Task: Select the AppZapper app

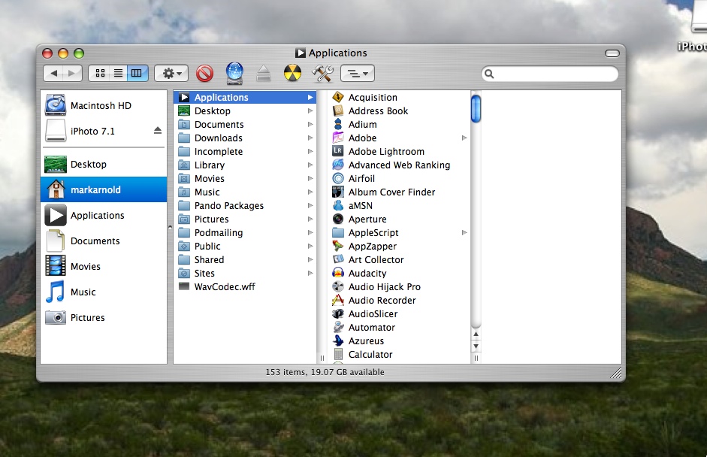Action: click(399, 247)
